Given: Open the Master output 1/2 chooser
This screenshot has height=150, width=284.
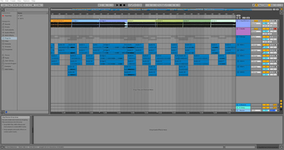Looking at the screenshot, I should pyautogui.click(x=256, y=110).
